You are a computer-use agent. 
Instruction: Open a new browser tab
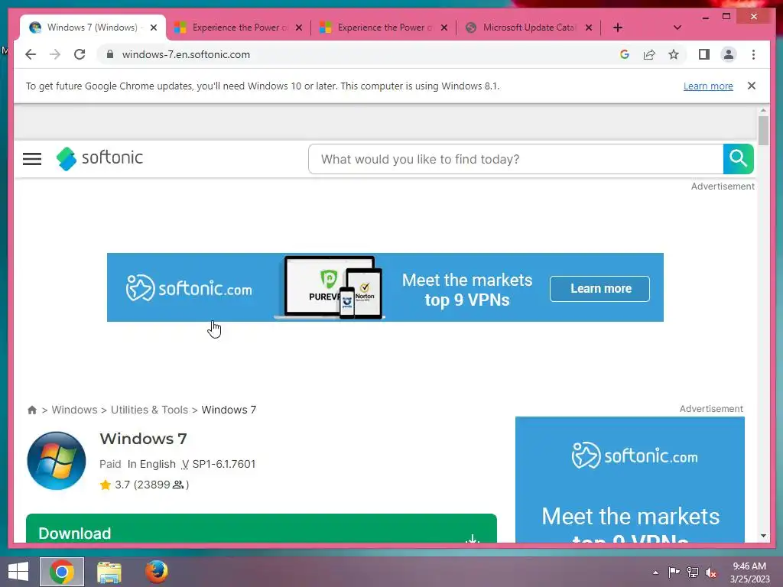(x=618, y=28)
